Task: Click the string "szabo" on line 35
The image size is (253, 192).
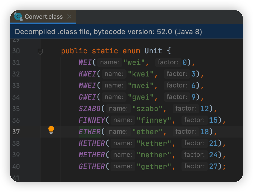Action: point(147,109)
